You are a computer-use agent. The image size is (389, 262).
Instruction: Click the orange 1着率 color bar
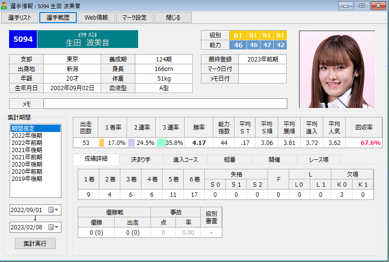[102, 143]
